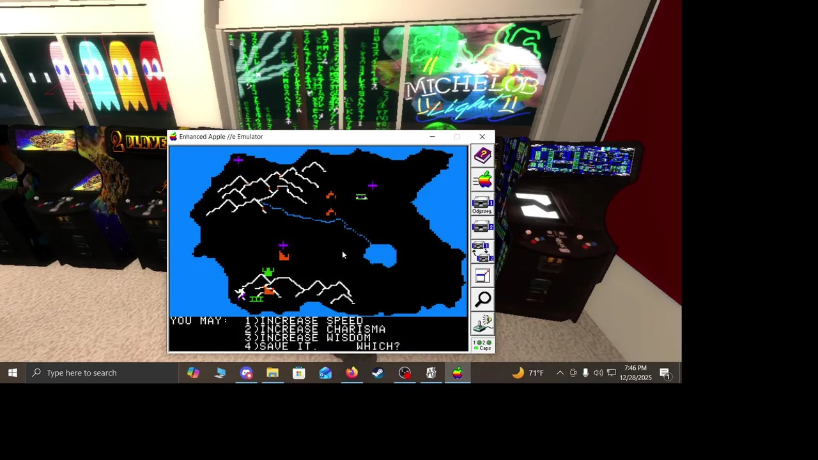Viewport: 818px width, 460px height.
Task: Click the red-dot round taskbar icon
Action: [405, 372]
